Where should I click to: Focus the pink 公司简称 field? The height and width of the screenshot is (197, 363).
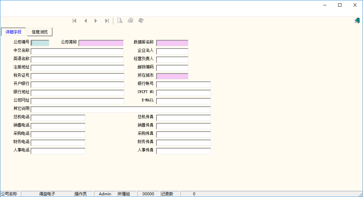point(101,43)
